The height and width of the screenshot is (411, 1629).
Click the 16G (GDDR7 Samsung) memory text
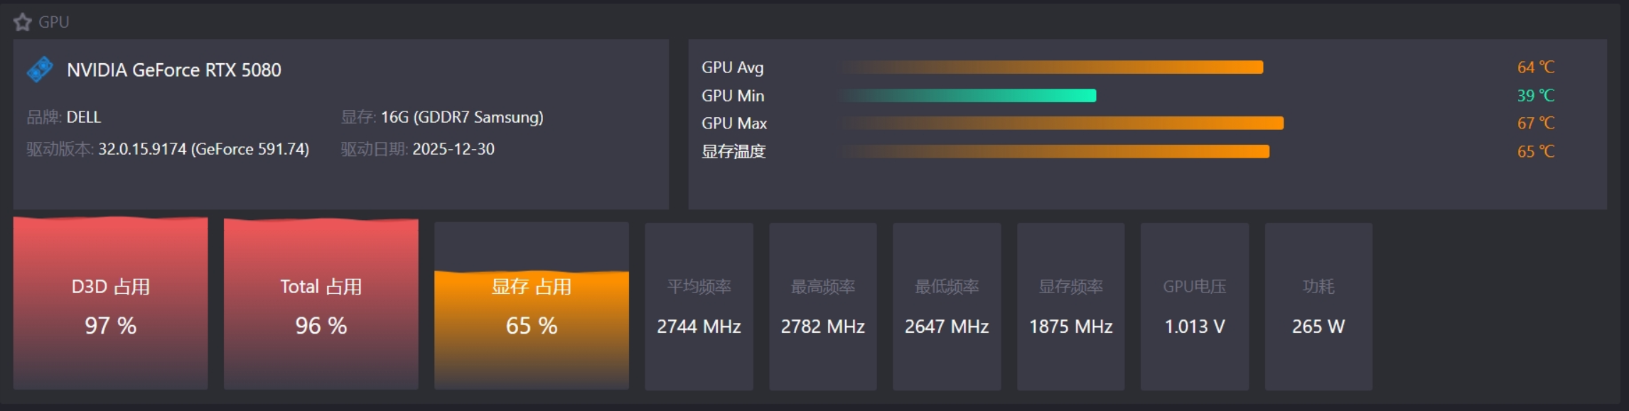tap(462, 117)
